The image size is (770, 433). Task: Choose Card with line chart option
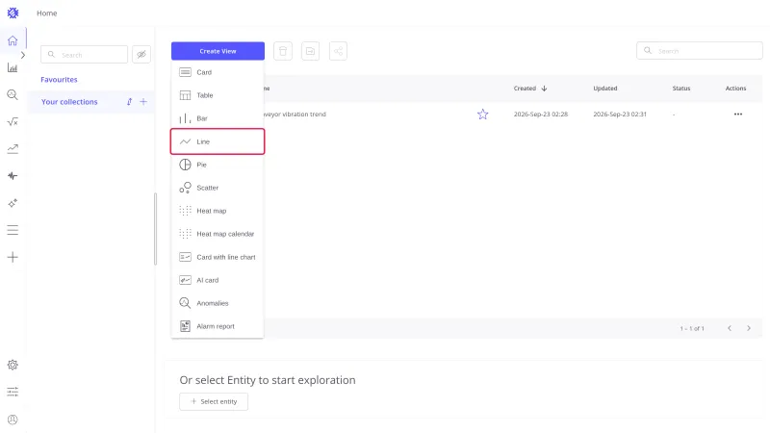[x=218, y=257]
